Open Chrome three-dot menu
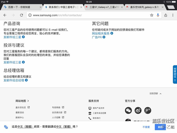Image resolution: width=177 pixels, height=133 pixels. [x=173, y=15]
